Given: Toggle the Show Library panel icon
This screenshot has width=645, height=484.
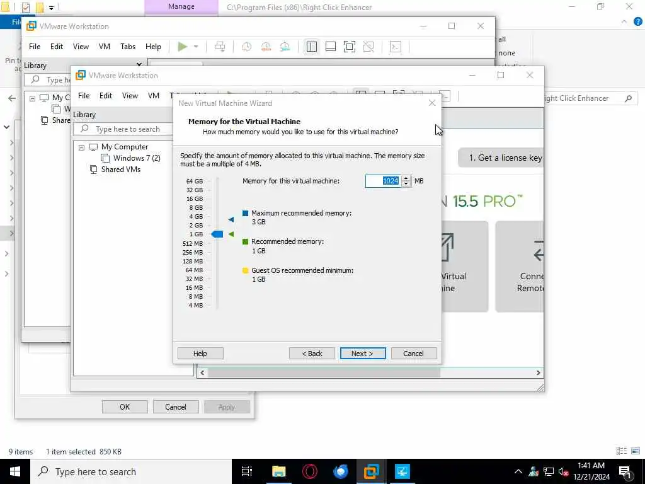Looking at the screenshot, I should [x=311, y=47].
